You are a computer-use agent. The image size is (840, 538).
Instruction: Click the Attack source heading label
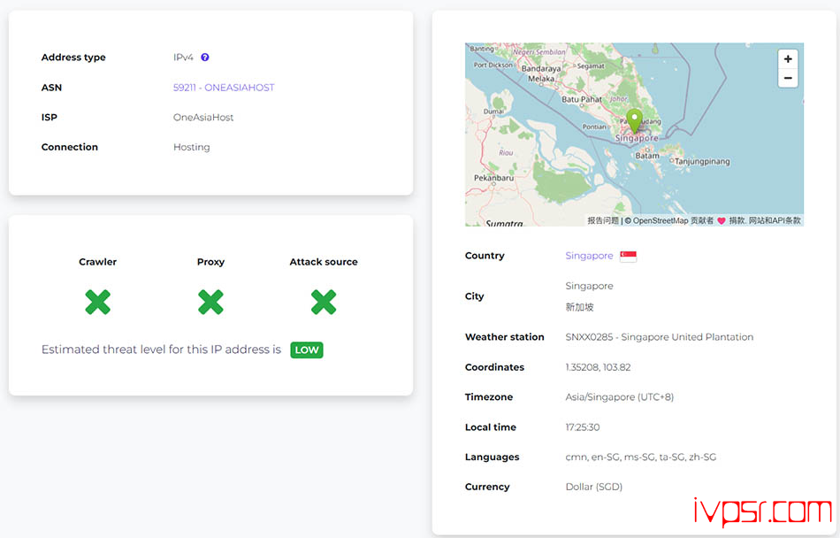click(x=324, y=262)
